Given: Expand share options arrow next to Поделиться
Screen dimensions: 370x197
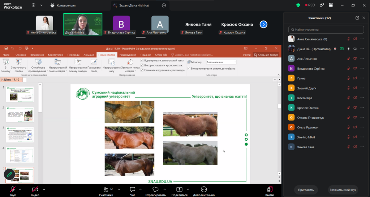Looking at the screenshot, I should pyautogui.click(x=188, y=189).
